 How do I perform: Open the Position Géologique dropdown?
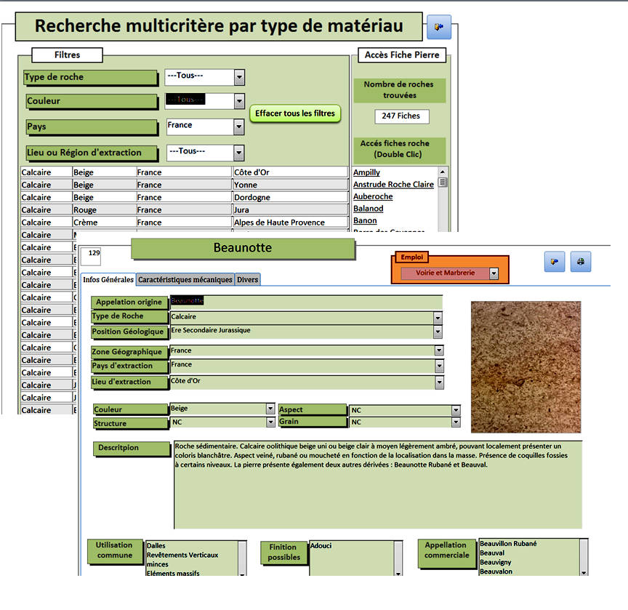click(x=438, y=332)
